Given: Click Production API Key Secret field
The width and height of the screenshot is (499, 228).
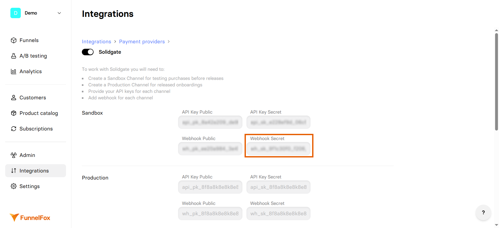Looking at the screenshot, I should 278,187.
